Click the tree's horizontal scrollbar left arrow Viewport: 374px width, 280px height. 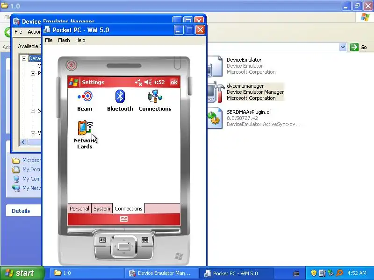click(x=23, y=142)
